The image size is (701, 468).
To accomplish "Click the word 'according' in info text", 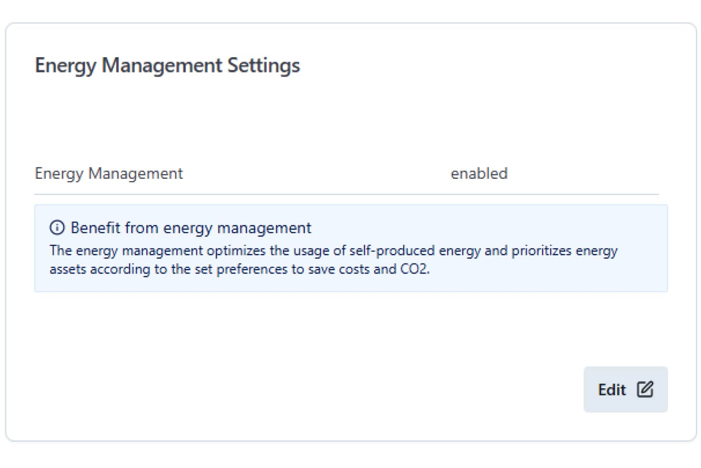I will pyautogui.click(x=120, y=270).
